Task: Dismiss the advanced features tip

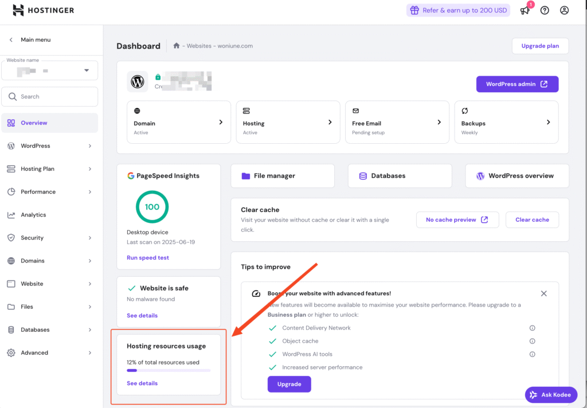Action: (x=543, y=293)
